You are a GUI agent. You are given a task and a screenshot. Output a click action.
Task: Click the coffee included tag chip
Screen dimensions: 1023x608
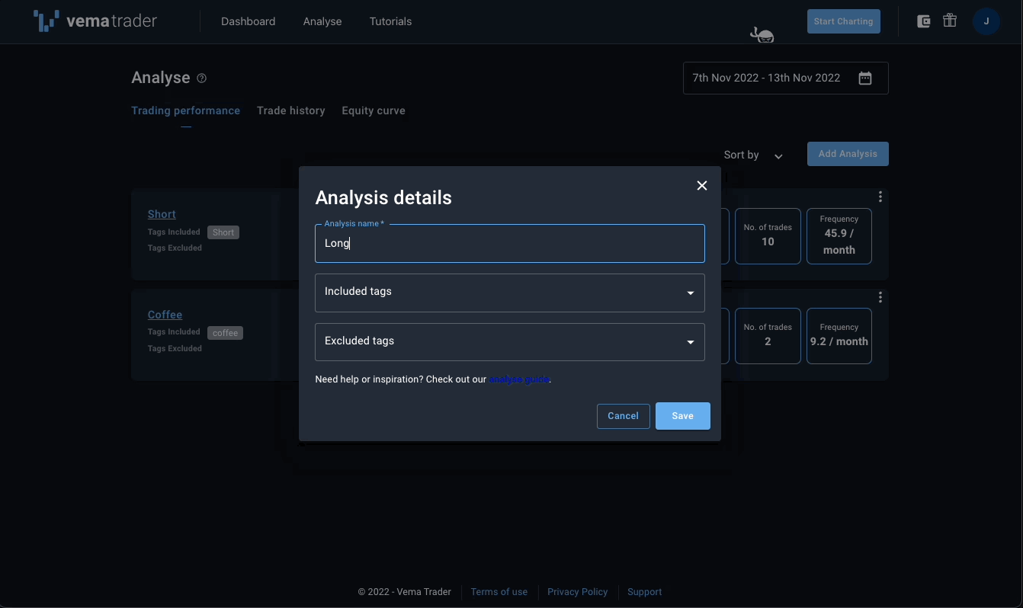(225, 333)
